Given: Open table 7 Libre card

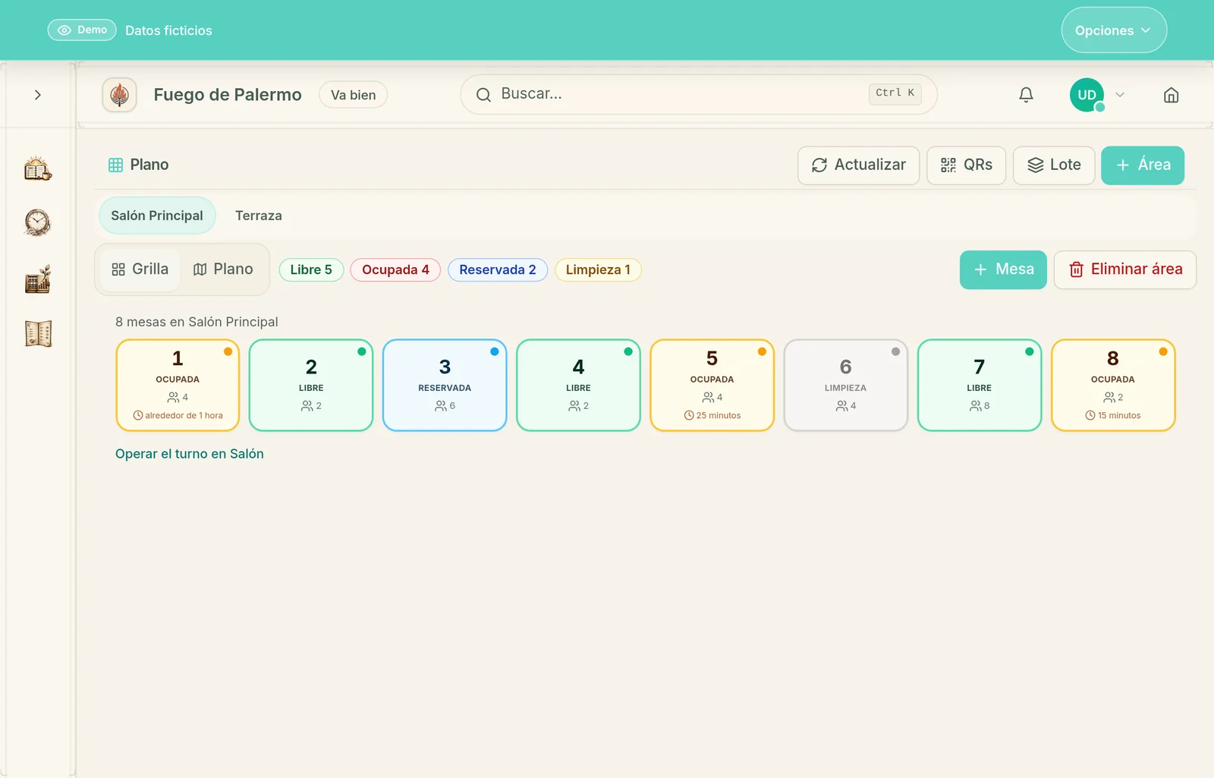Looking at the screenshot, I should click(979, 386).
